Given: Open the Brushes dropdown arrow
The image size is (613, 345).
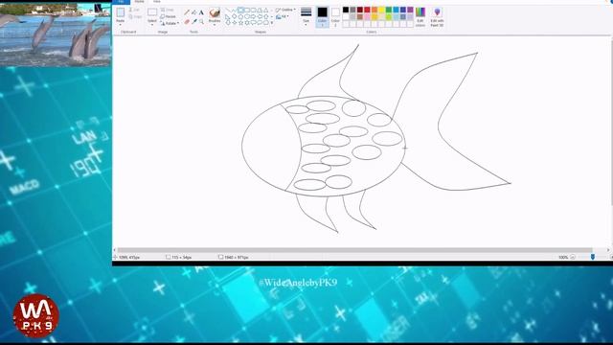Looking at the screenshot, I should click(215, 24).
